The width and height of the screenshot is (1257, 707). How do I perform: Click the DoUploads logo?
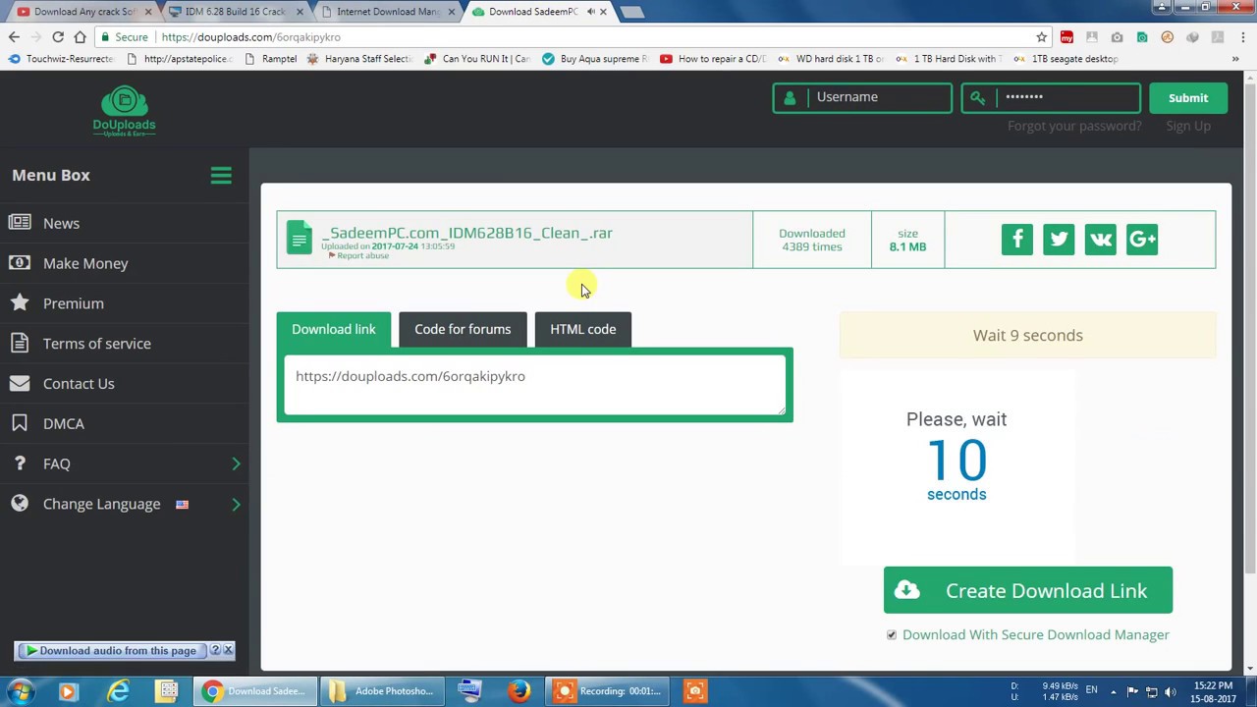pyautogui.click(x=124, y=111)
